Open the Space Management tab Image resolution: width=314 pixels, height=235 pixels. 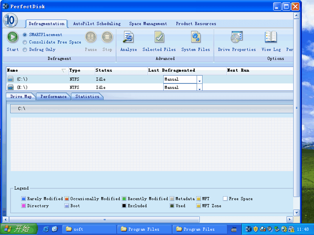point(148,24)
